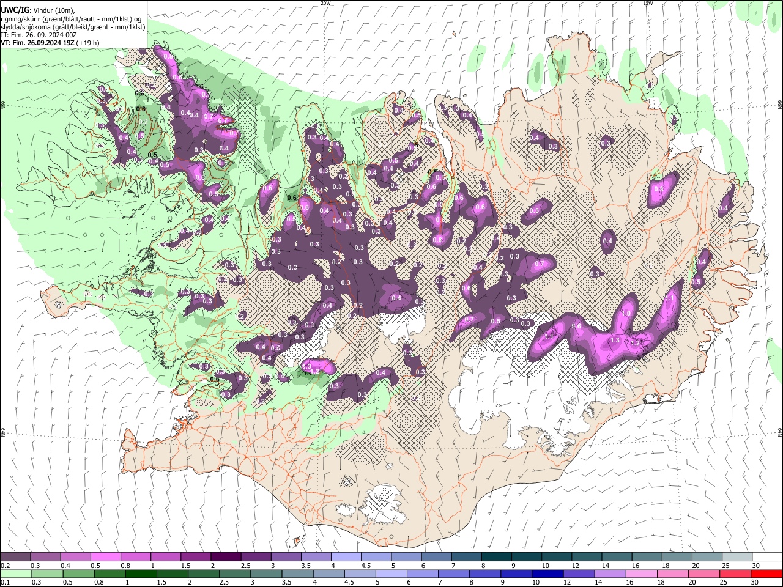Select the upper scale swatch labeled 8
Image resolution: width=783 pixels, height=587 pixels.
496,557
